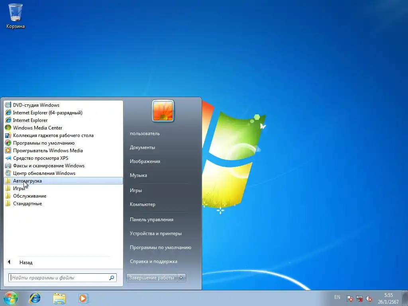This screenshot has width=408, height=306.
Task: Open the Action Center flag tray icon
Action: (x=350, y=298)
